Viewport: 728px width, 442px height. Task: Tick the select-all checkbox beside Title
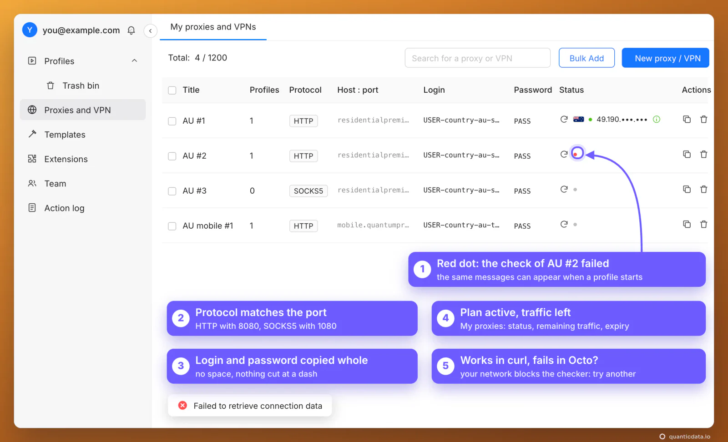coord(172,90)
